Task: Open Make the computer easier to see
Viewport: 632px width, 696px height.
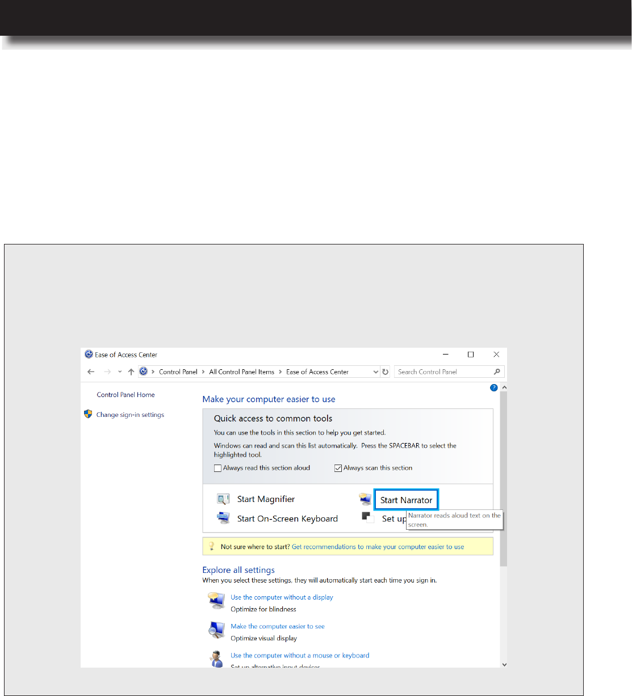Action: point(278,626)
